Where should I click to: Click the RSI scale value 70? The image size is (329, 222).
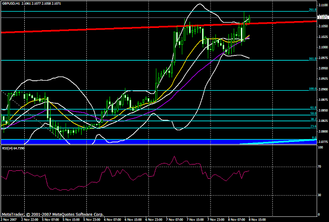320,167
